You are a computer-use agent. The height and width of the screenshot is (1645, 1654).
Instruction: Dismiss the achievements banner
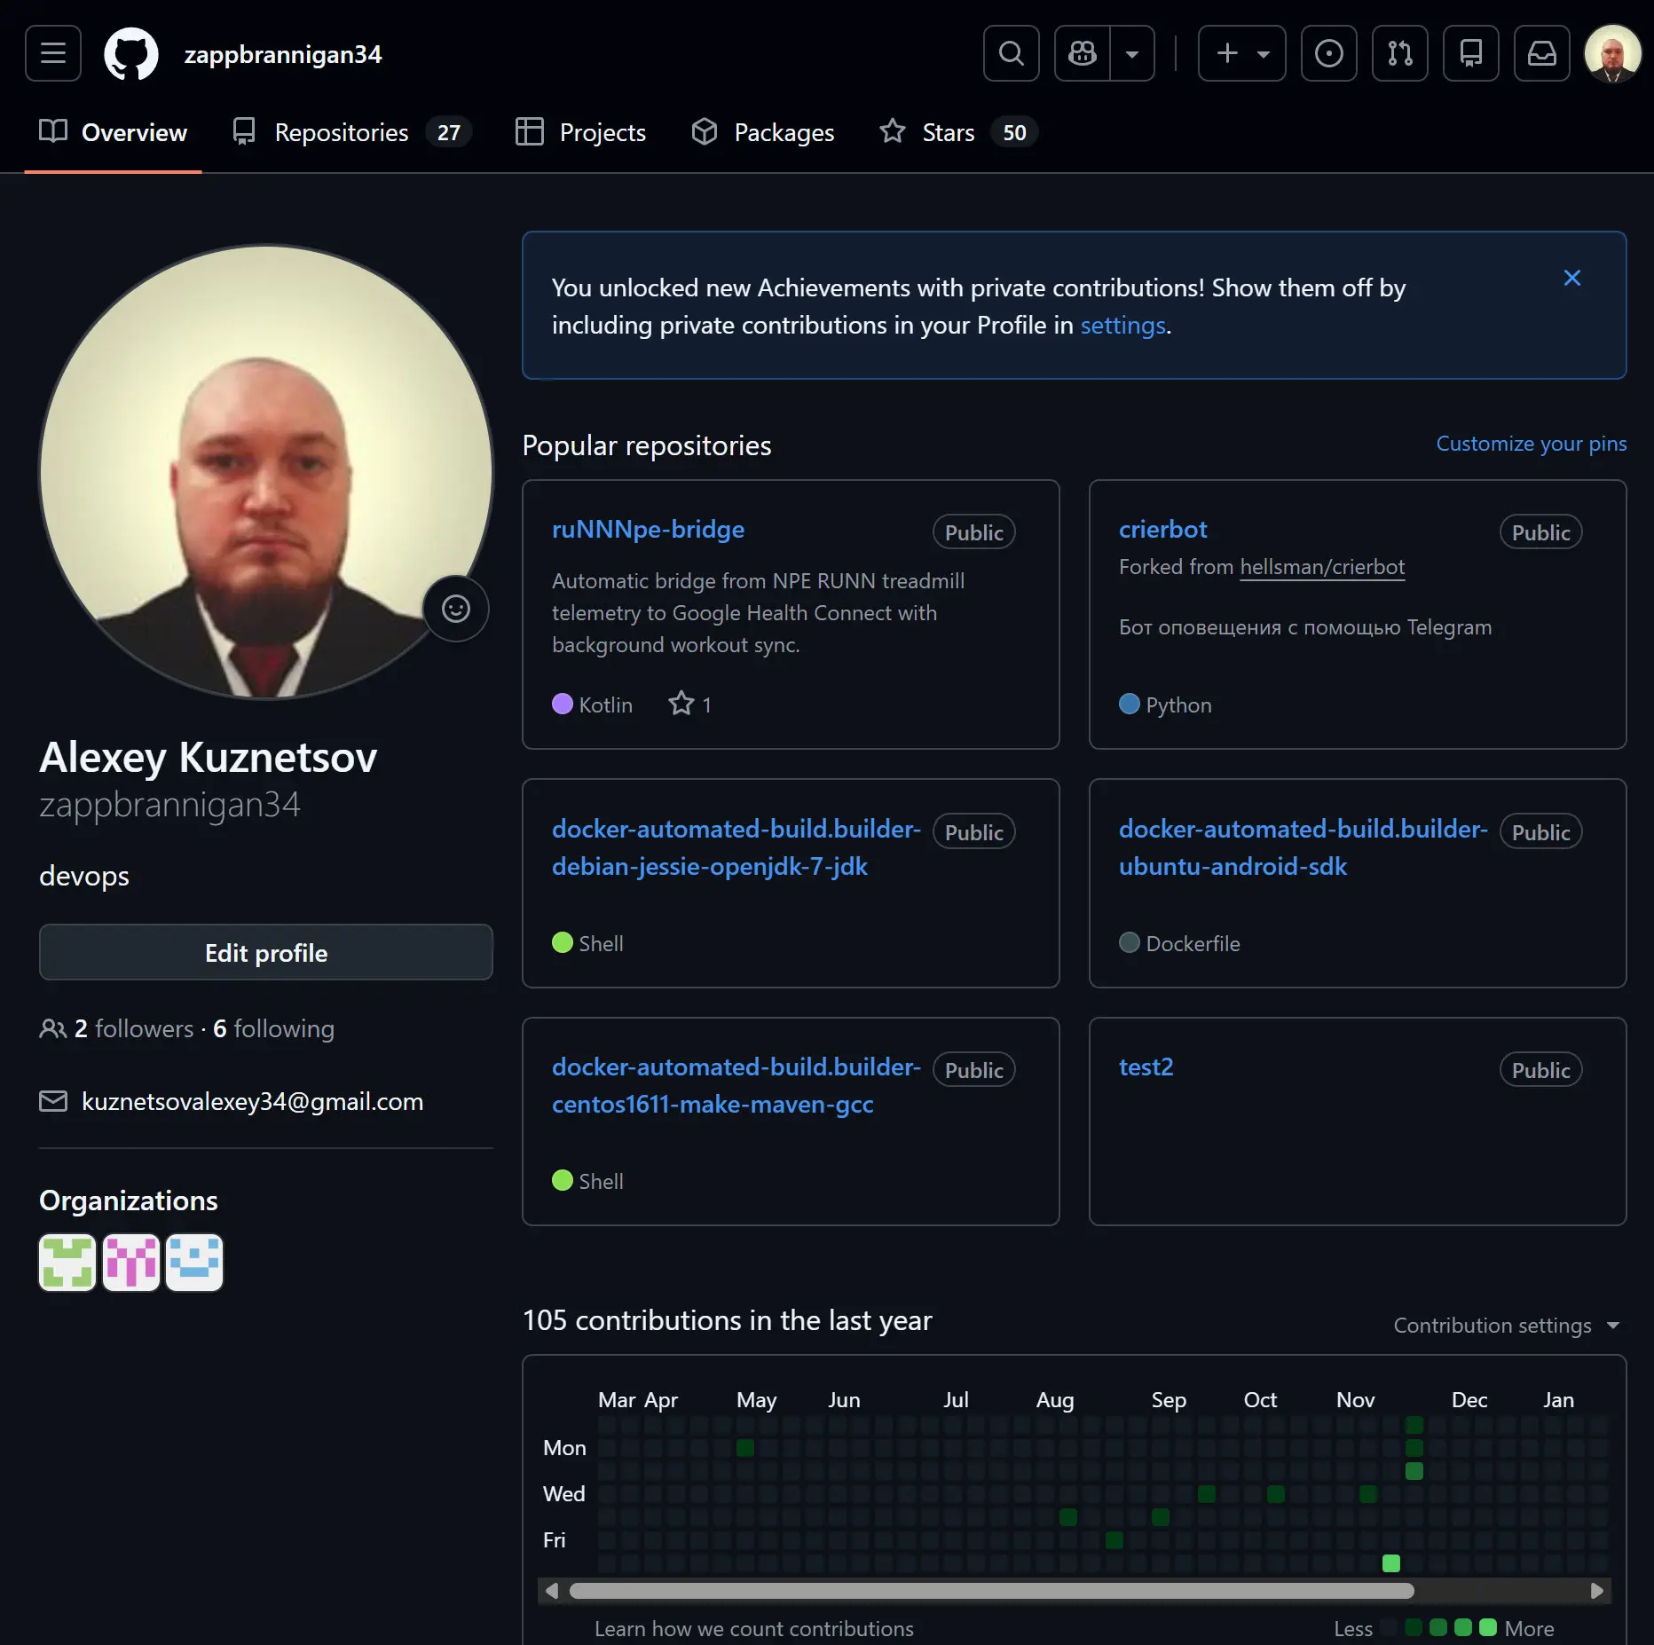(1571, 277)
